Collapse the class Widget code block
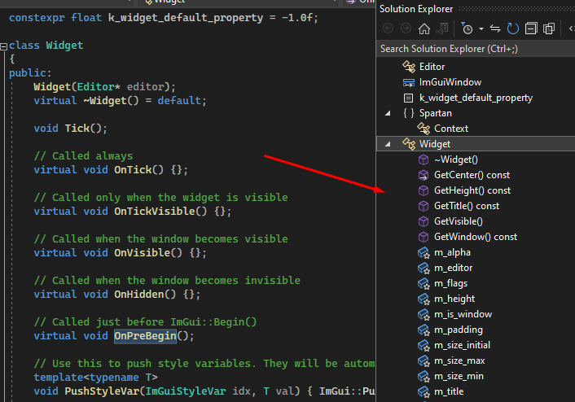 (4, 46)
